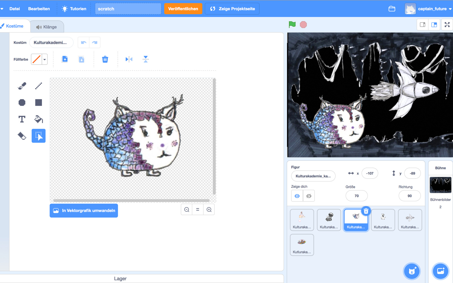Add a new backdrop button
The width and height of the screenshot is (453, 283).
coord(441,271)
